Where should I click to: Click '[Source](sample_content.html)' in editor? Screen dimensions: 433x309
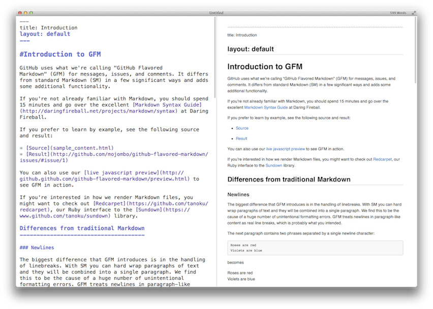(x=70, y=148)
